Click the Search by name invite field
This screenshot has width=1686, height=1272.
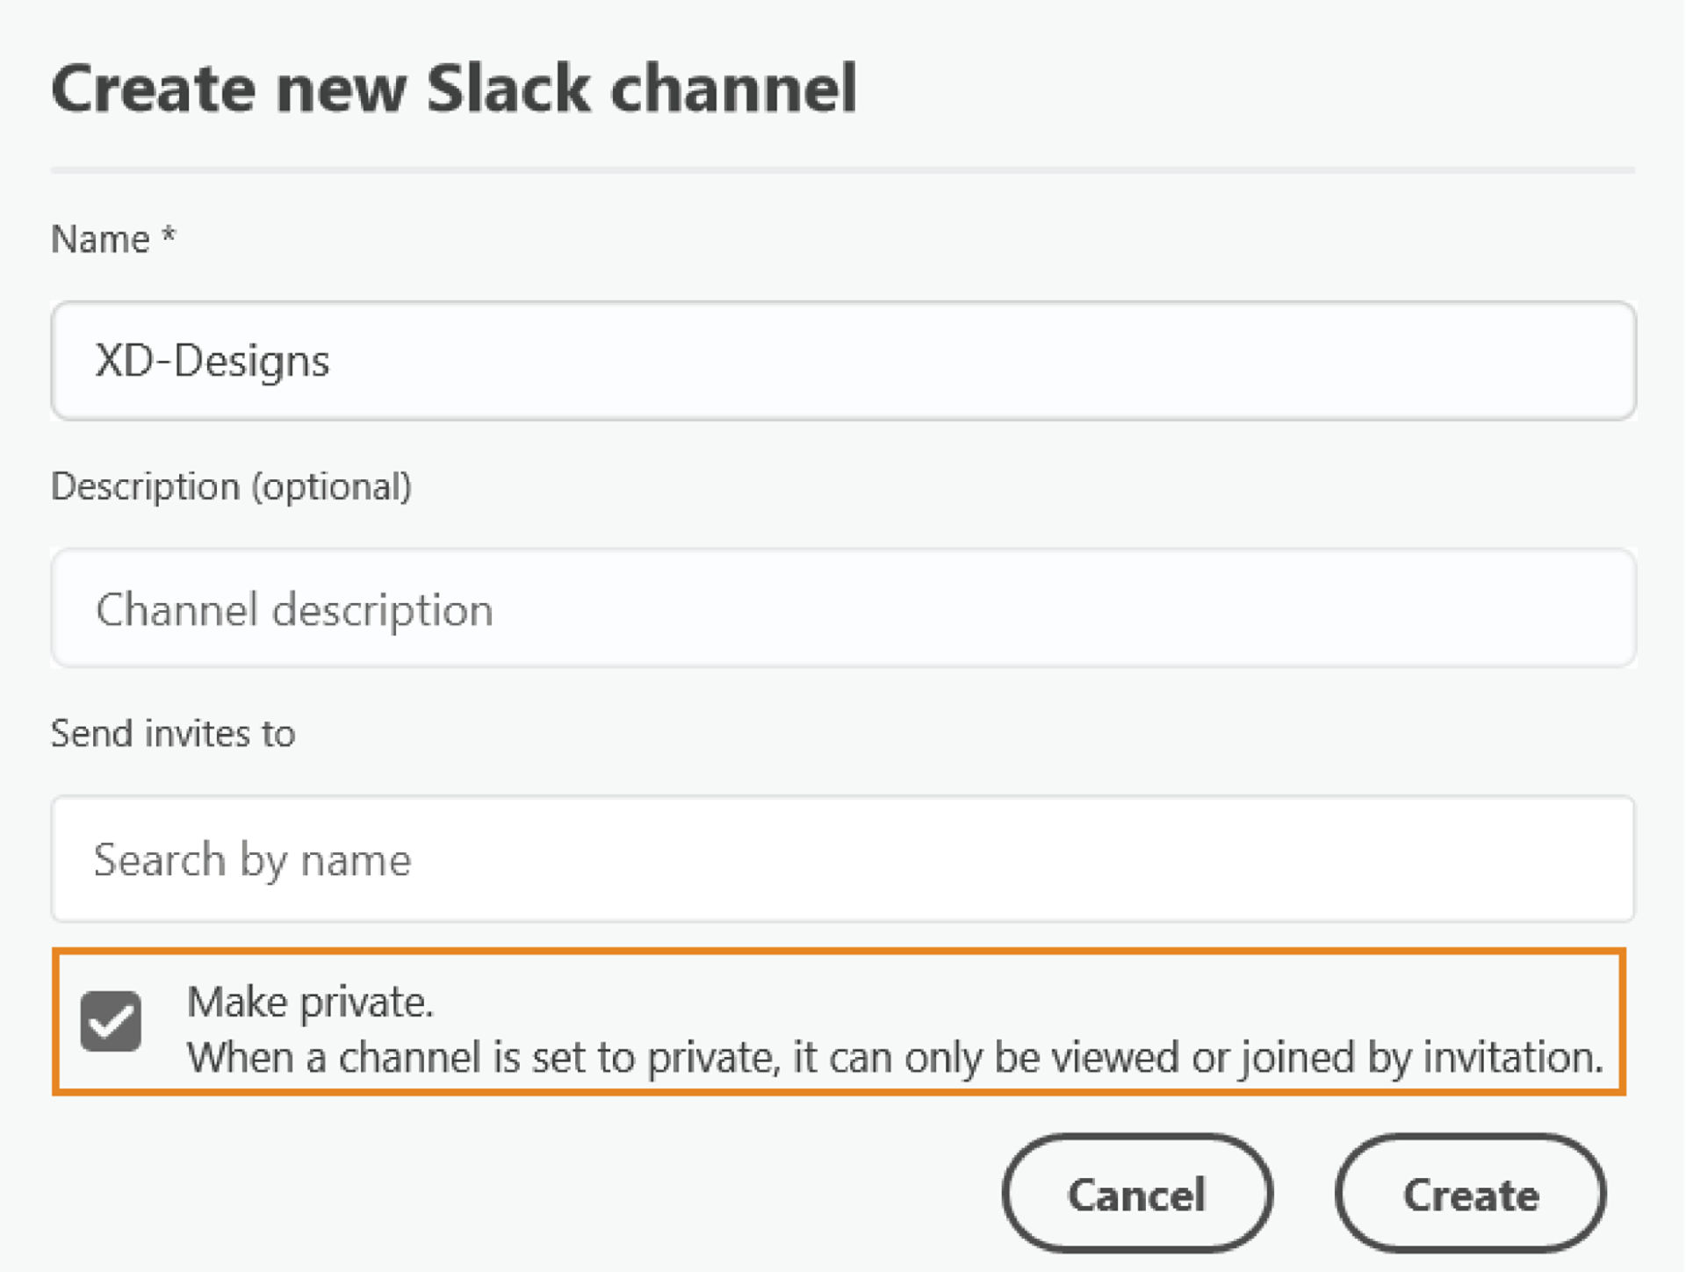(843, 859)
